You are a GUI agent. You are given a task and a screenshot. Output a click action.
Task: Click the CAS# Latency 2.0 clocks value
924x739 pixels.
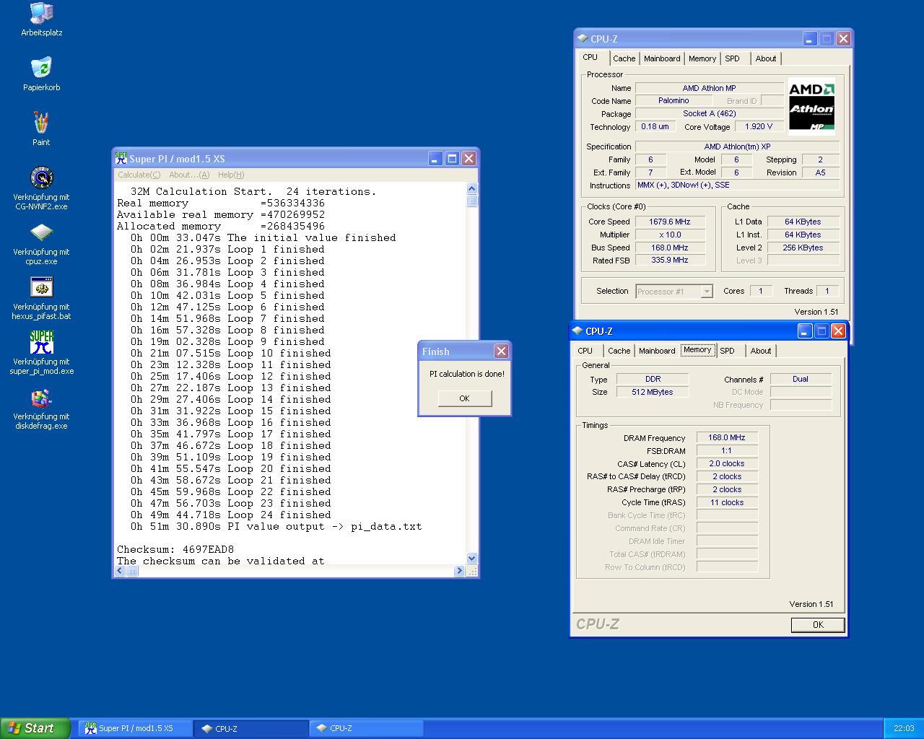pos(727,464)
